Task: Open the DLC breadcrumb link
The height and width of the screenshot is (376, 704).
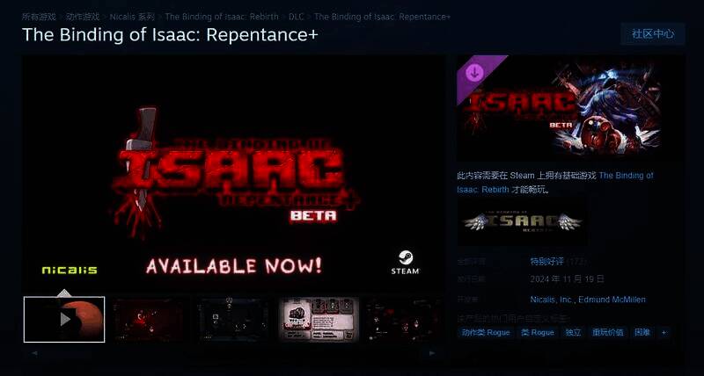Action: click(296, 17)
